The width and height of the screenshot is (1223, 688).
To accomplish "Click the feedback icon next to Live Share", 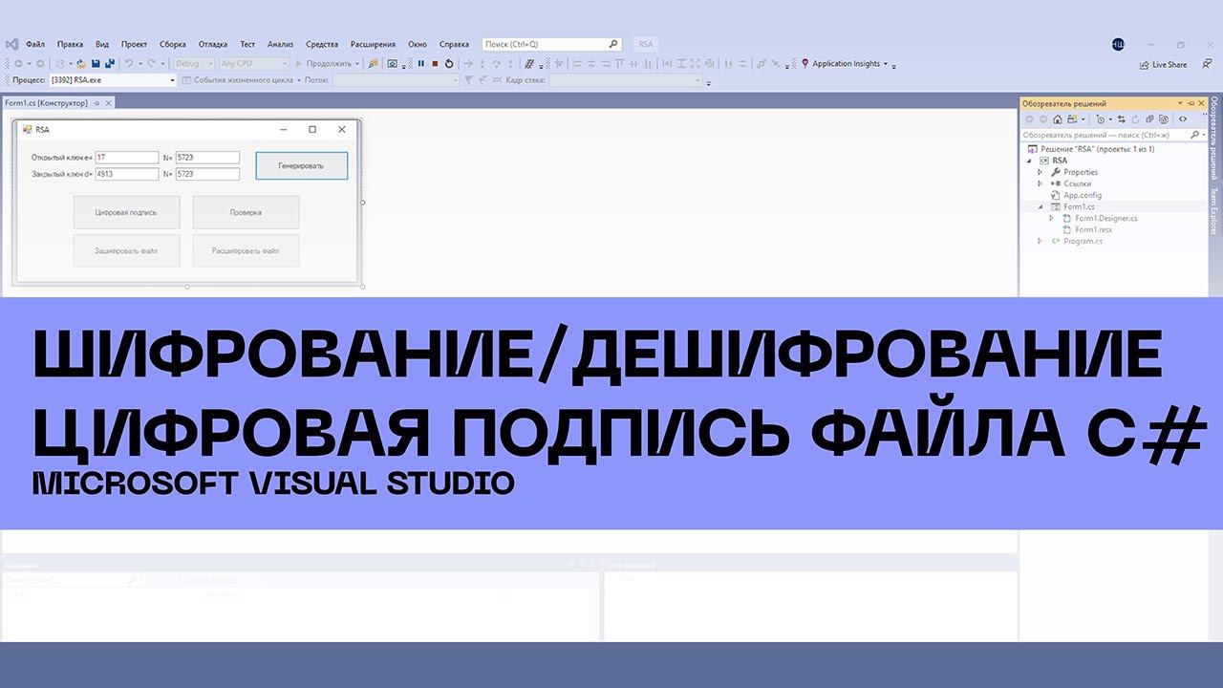I will coord(1208,64).
